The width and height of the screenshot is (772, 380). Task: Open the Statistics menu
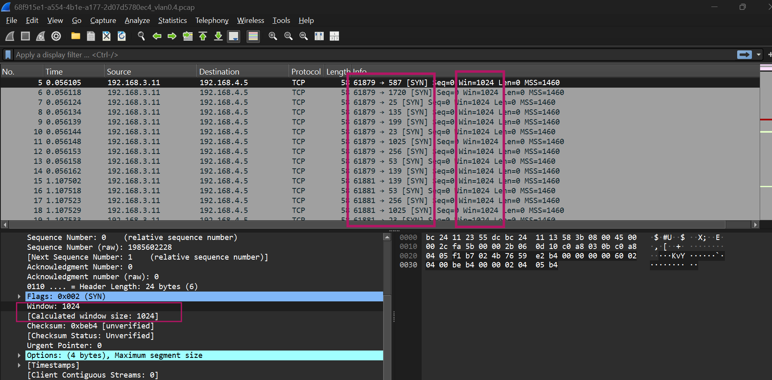click(x=172, y=20)
